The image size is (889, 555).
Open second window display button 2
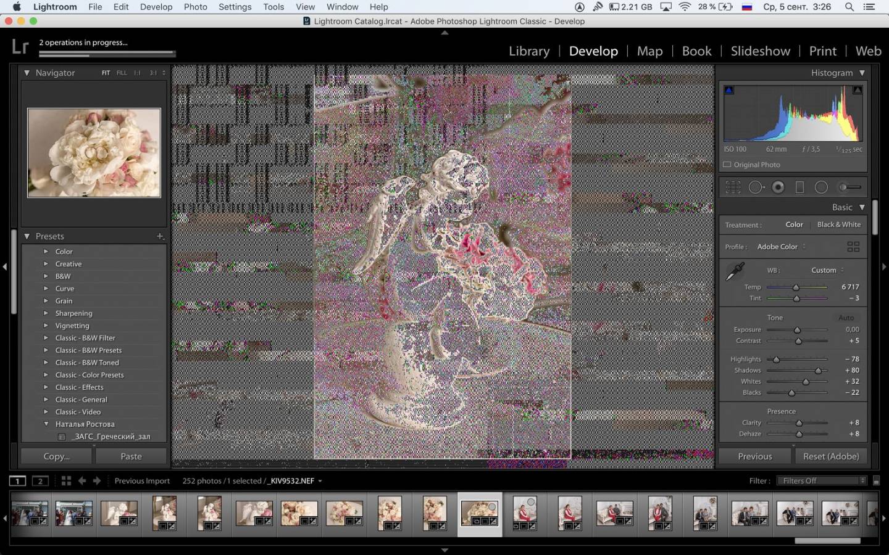coord(40,481)
